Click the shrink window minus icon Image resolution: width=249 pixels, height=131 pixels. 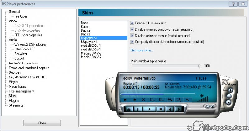(x=161, y=100)
